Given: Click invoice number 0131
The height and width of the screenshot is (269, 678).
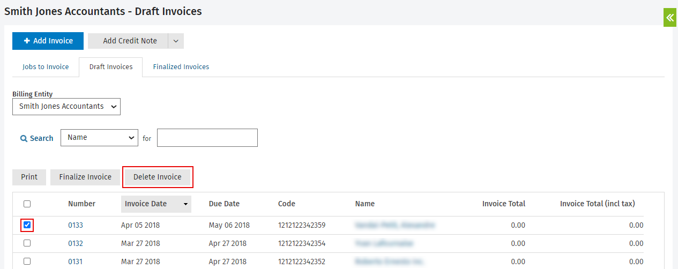Looking at the screenshot, I should coord(76,261).
